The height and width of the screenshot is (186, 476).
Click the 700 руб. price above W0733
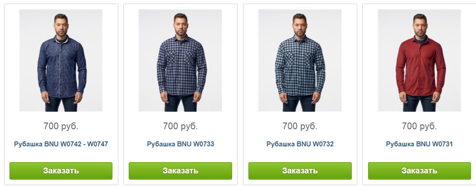tap(180, 126)
